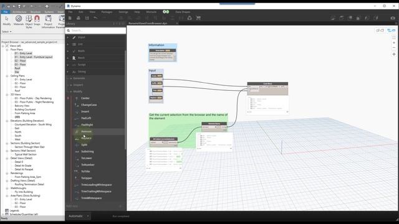Select '01 - Entry Level - Furniture Layout' view
This screenshot has width=399, height=224.
(x=33, y=57)
